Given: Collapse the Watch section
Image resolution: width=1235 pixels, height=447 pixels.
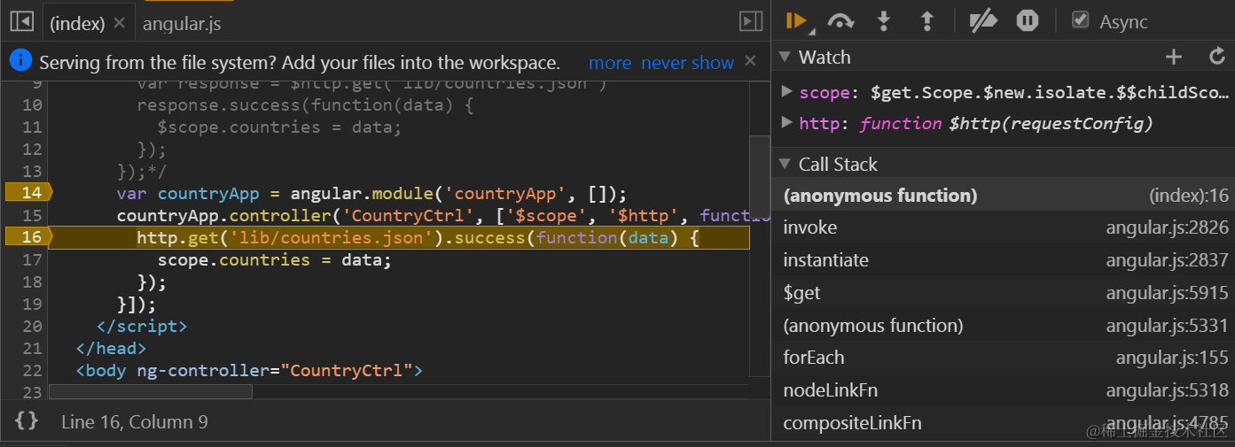Looking at the screenshot, I should coord(785,58).
